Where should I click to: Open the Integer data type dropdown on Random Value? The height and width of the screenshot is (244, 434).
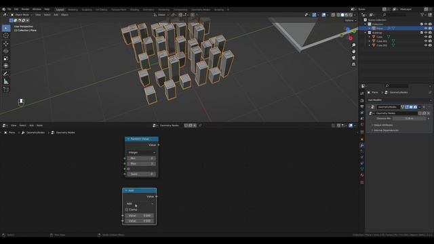tap(141, 152)
